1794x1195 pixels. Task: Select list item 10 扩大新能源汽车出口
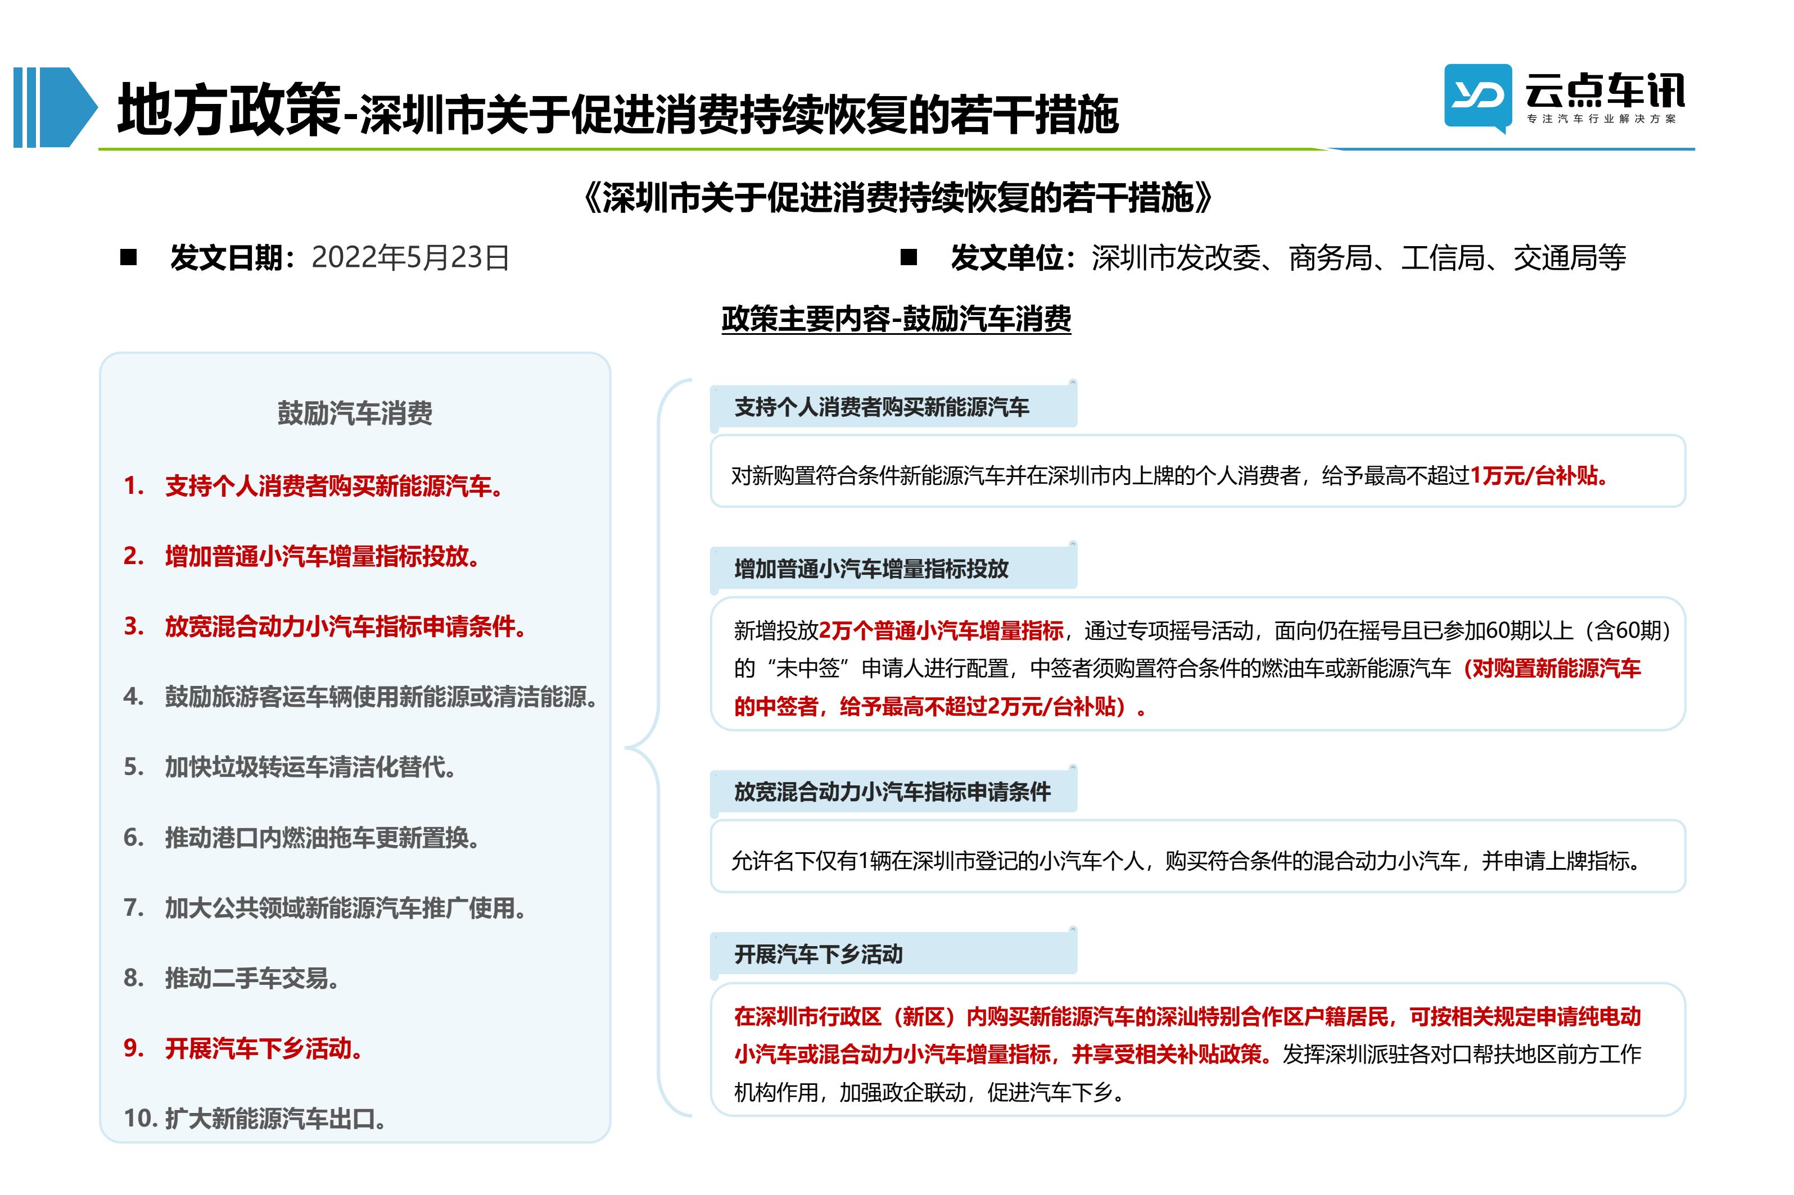click(255, 1119)
